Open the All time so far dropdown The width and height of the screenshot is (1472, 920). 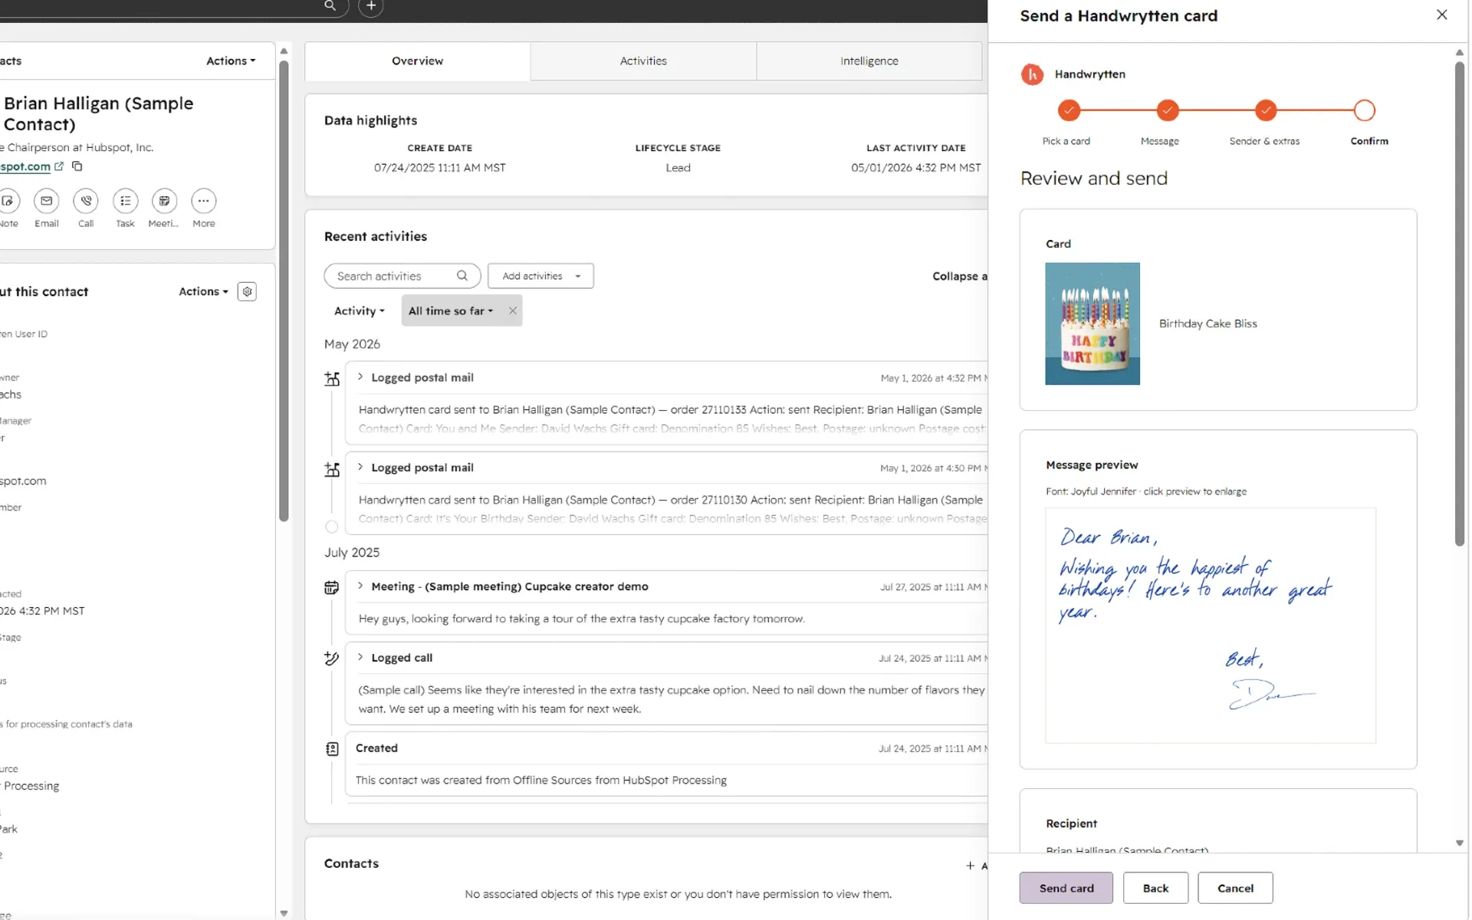(x=451, y=310)
